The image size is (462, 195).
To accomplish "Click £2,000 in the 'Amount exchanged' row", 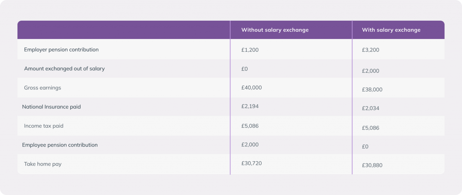I will pos(371,71).
